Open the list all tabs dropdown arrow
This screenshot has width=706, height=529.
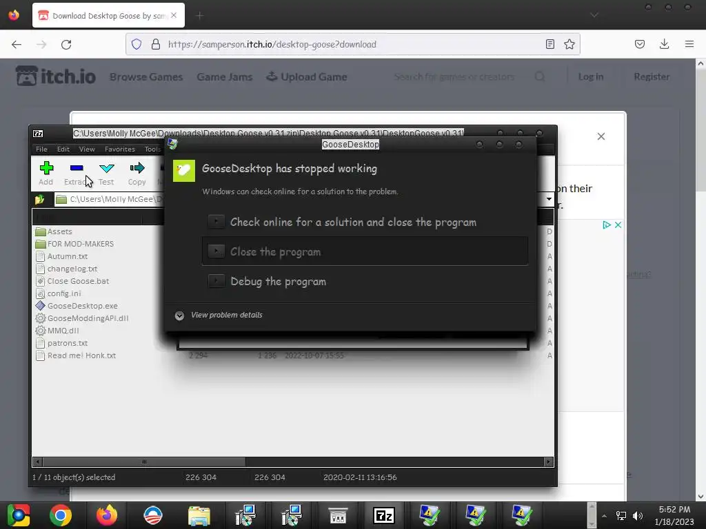pos(594,15)
